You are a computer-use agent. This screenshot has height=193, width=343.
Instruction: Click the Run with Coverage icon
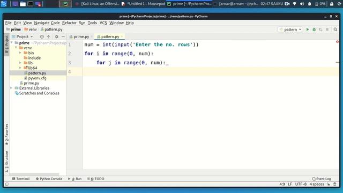(x=320, y=29)
